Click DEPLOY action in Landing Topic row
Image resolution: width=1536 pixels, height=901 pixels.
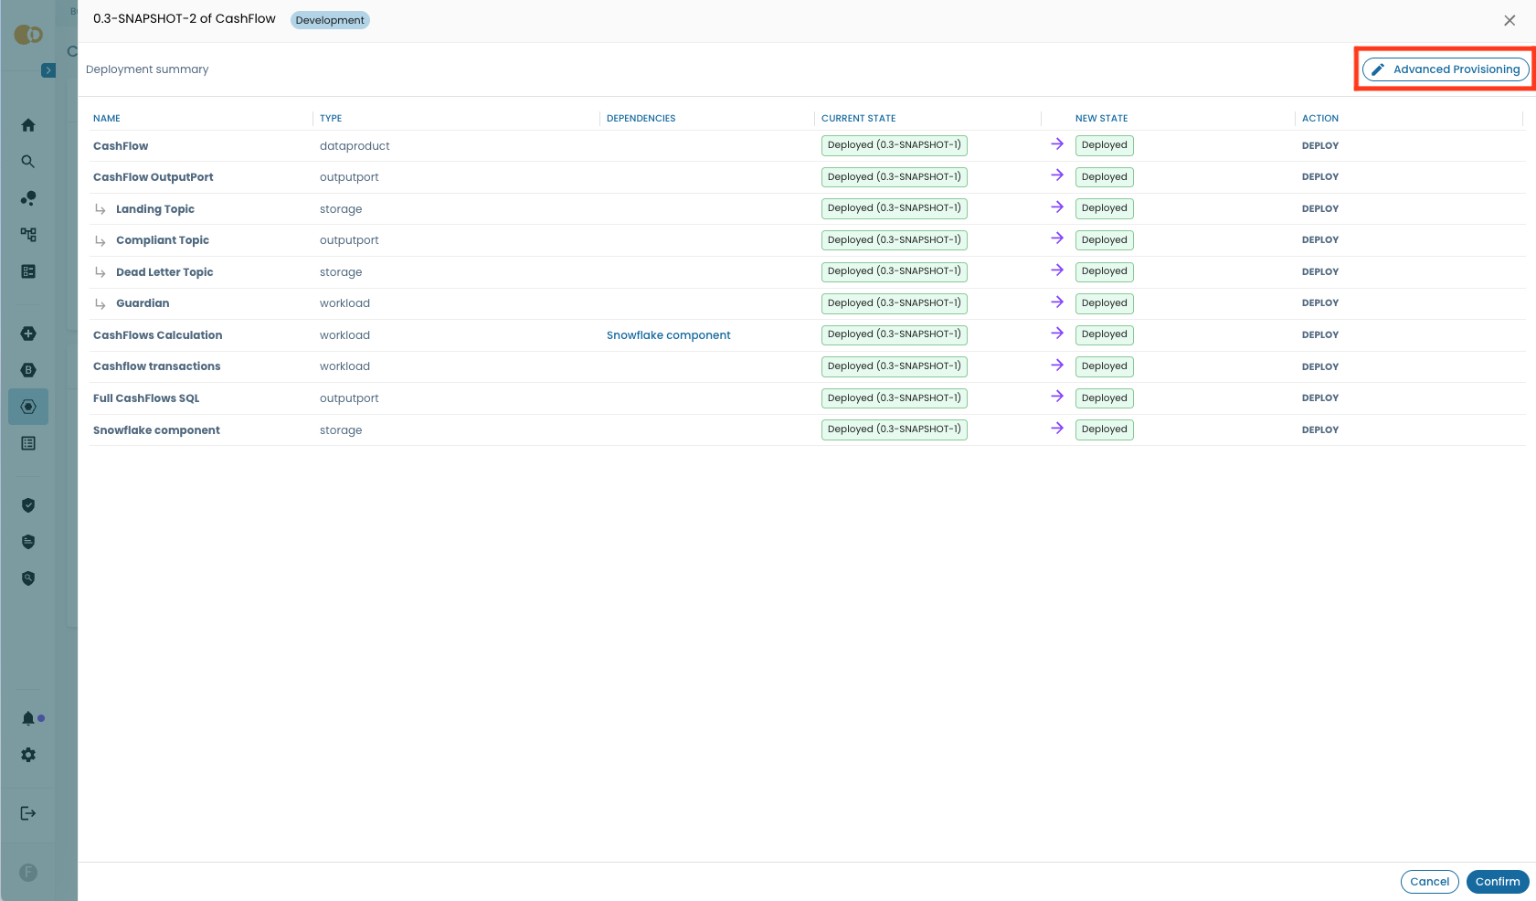(x=1320, y=209)
